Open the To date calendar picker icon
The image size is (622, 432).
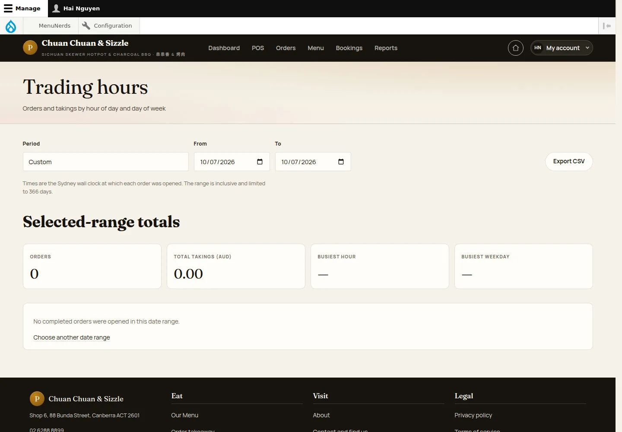pos(341,162)
